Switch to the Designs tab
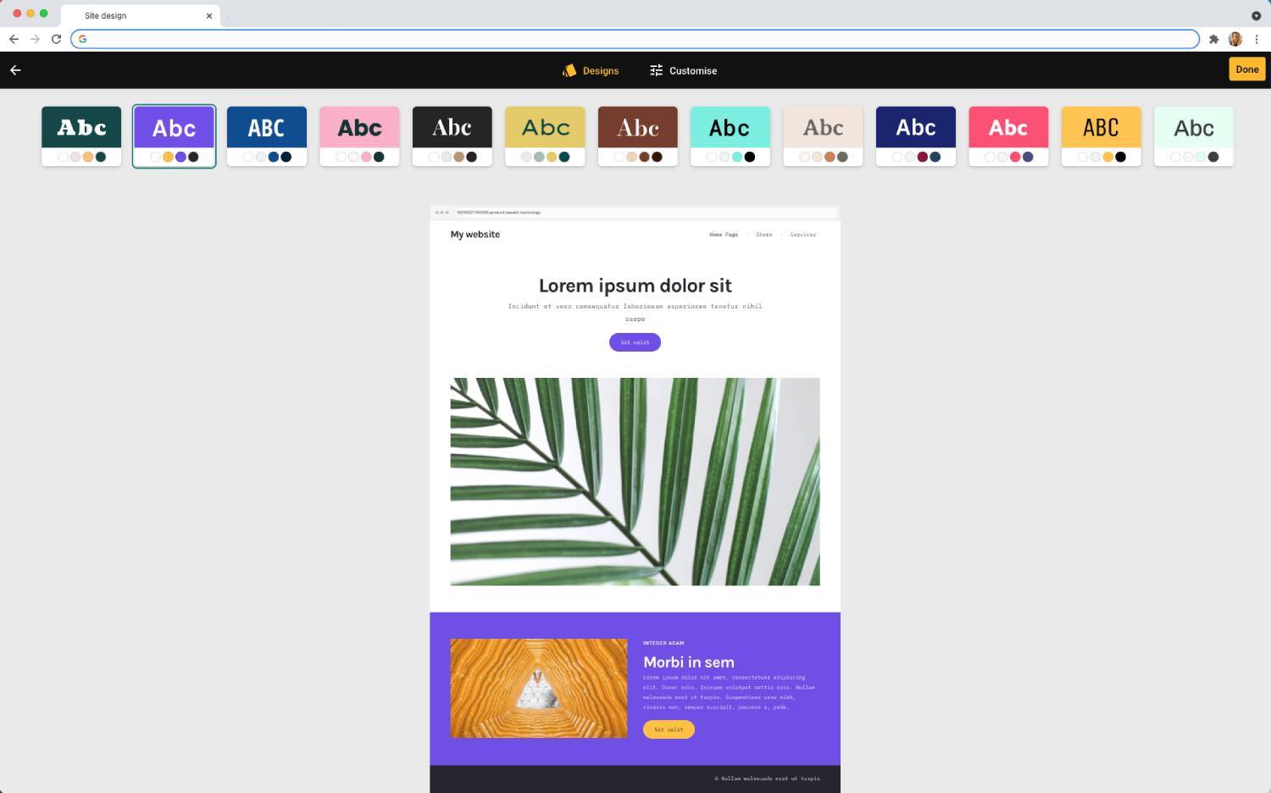 (x=591, y=71)
